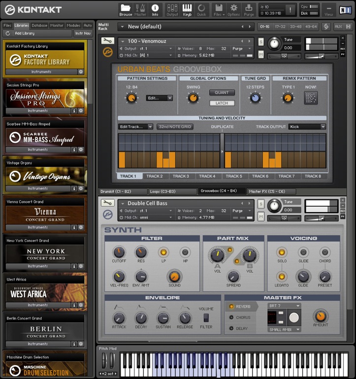Toggle the LP filter button

pos(163,253)
